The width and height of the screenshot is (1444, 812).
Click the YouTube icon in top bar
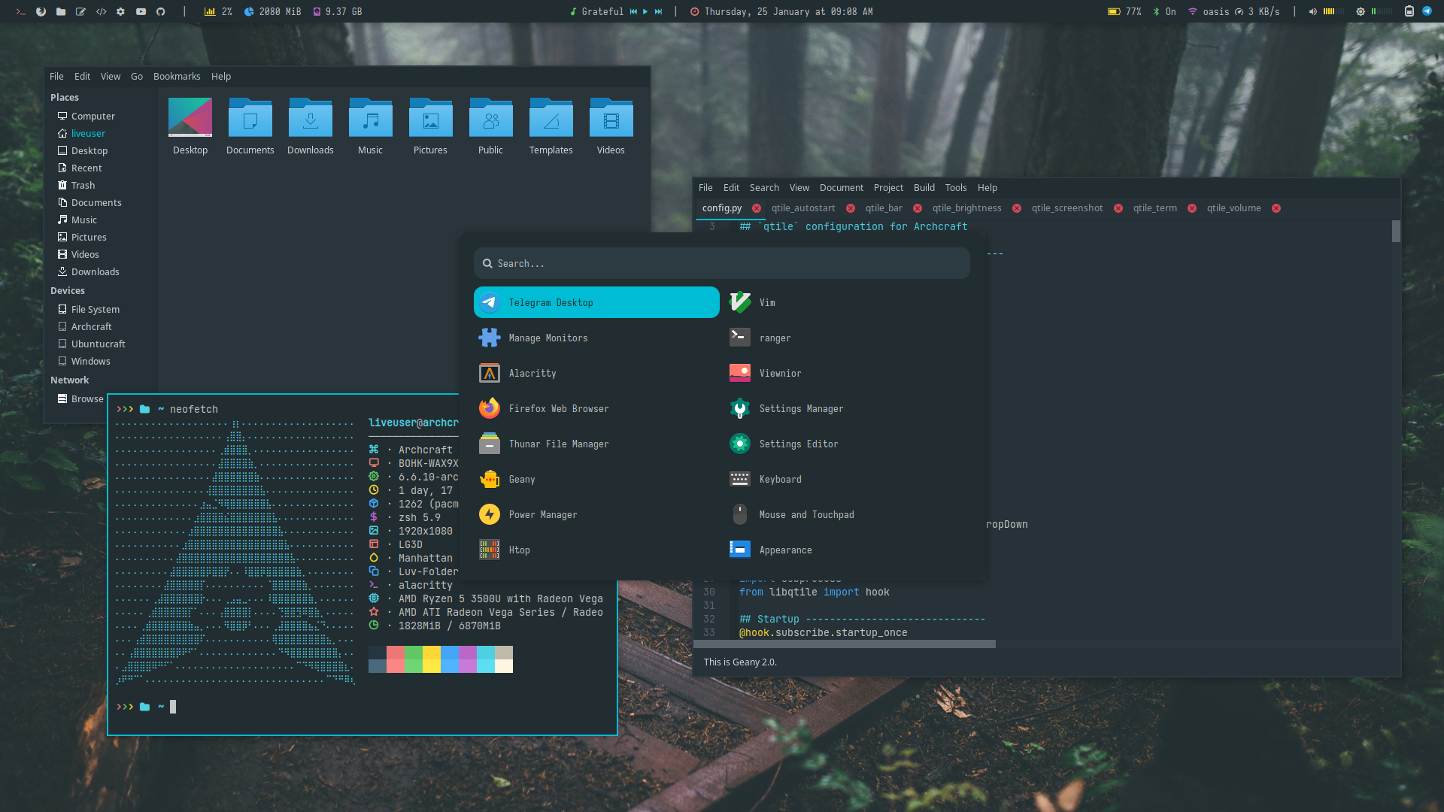(141, 11)
